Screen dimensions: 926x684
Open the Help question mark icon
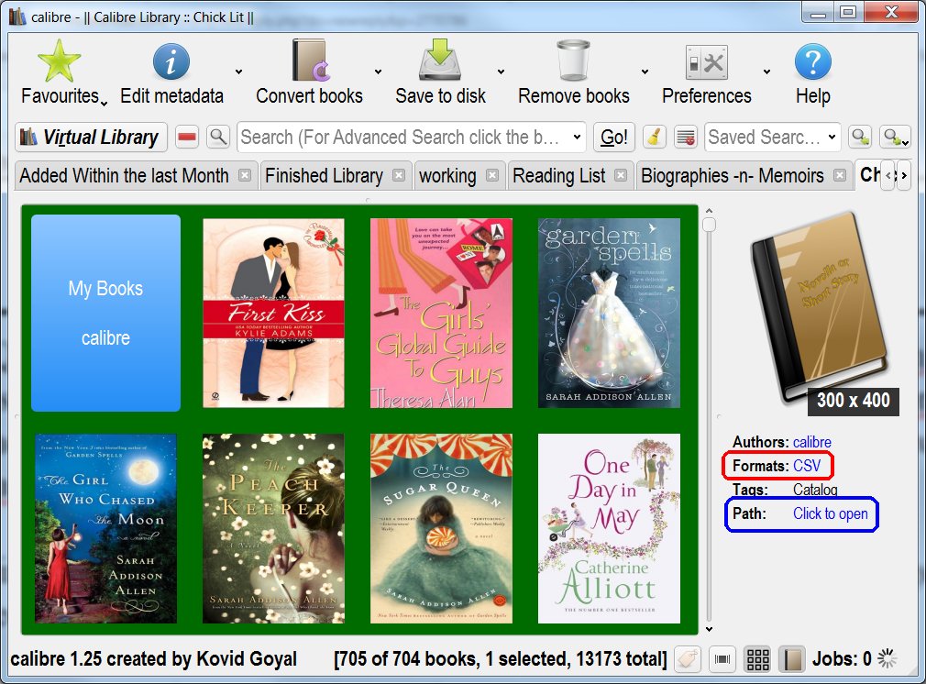tap(812, 61)
